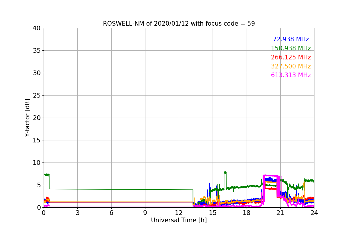Click x-axis tick label 12

click(179, 213)
